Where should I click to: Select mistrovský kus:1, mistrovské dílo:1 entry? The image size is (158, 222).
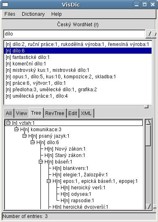tap(78, 70)
